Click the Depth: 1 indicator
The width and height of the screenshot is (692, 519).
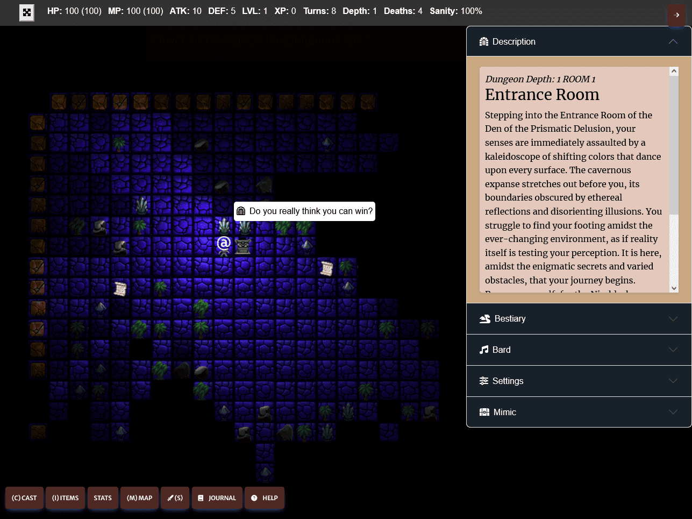pyautogui.click(x=360, y=11)
